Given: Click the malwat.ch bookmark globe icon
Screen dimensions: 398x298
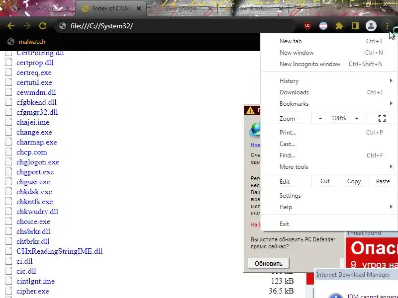Looking at the screenshot, I should [11, 42].
